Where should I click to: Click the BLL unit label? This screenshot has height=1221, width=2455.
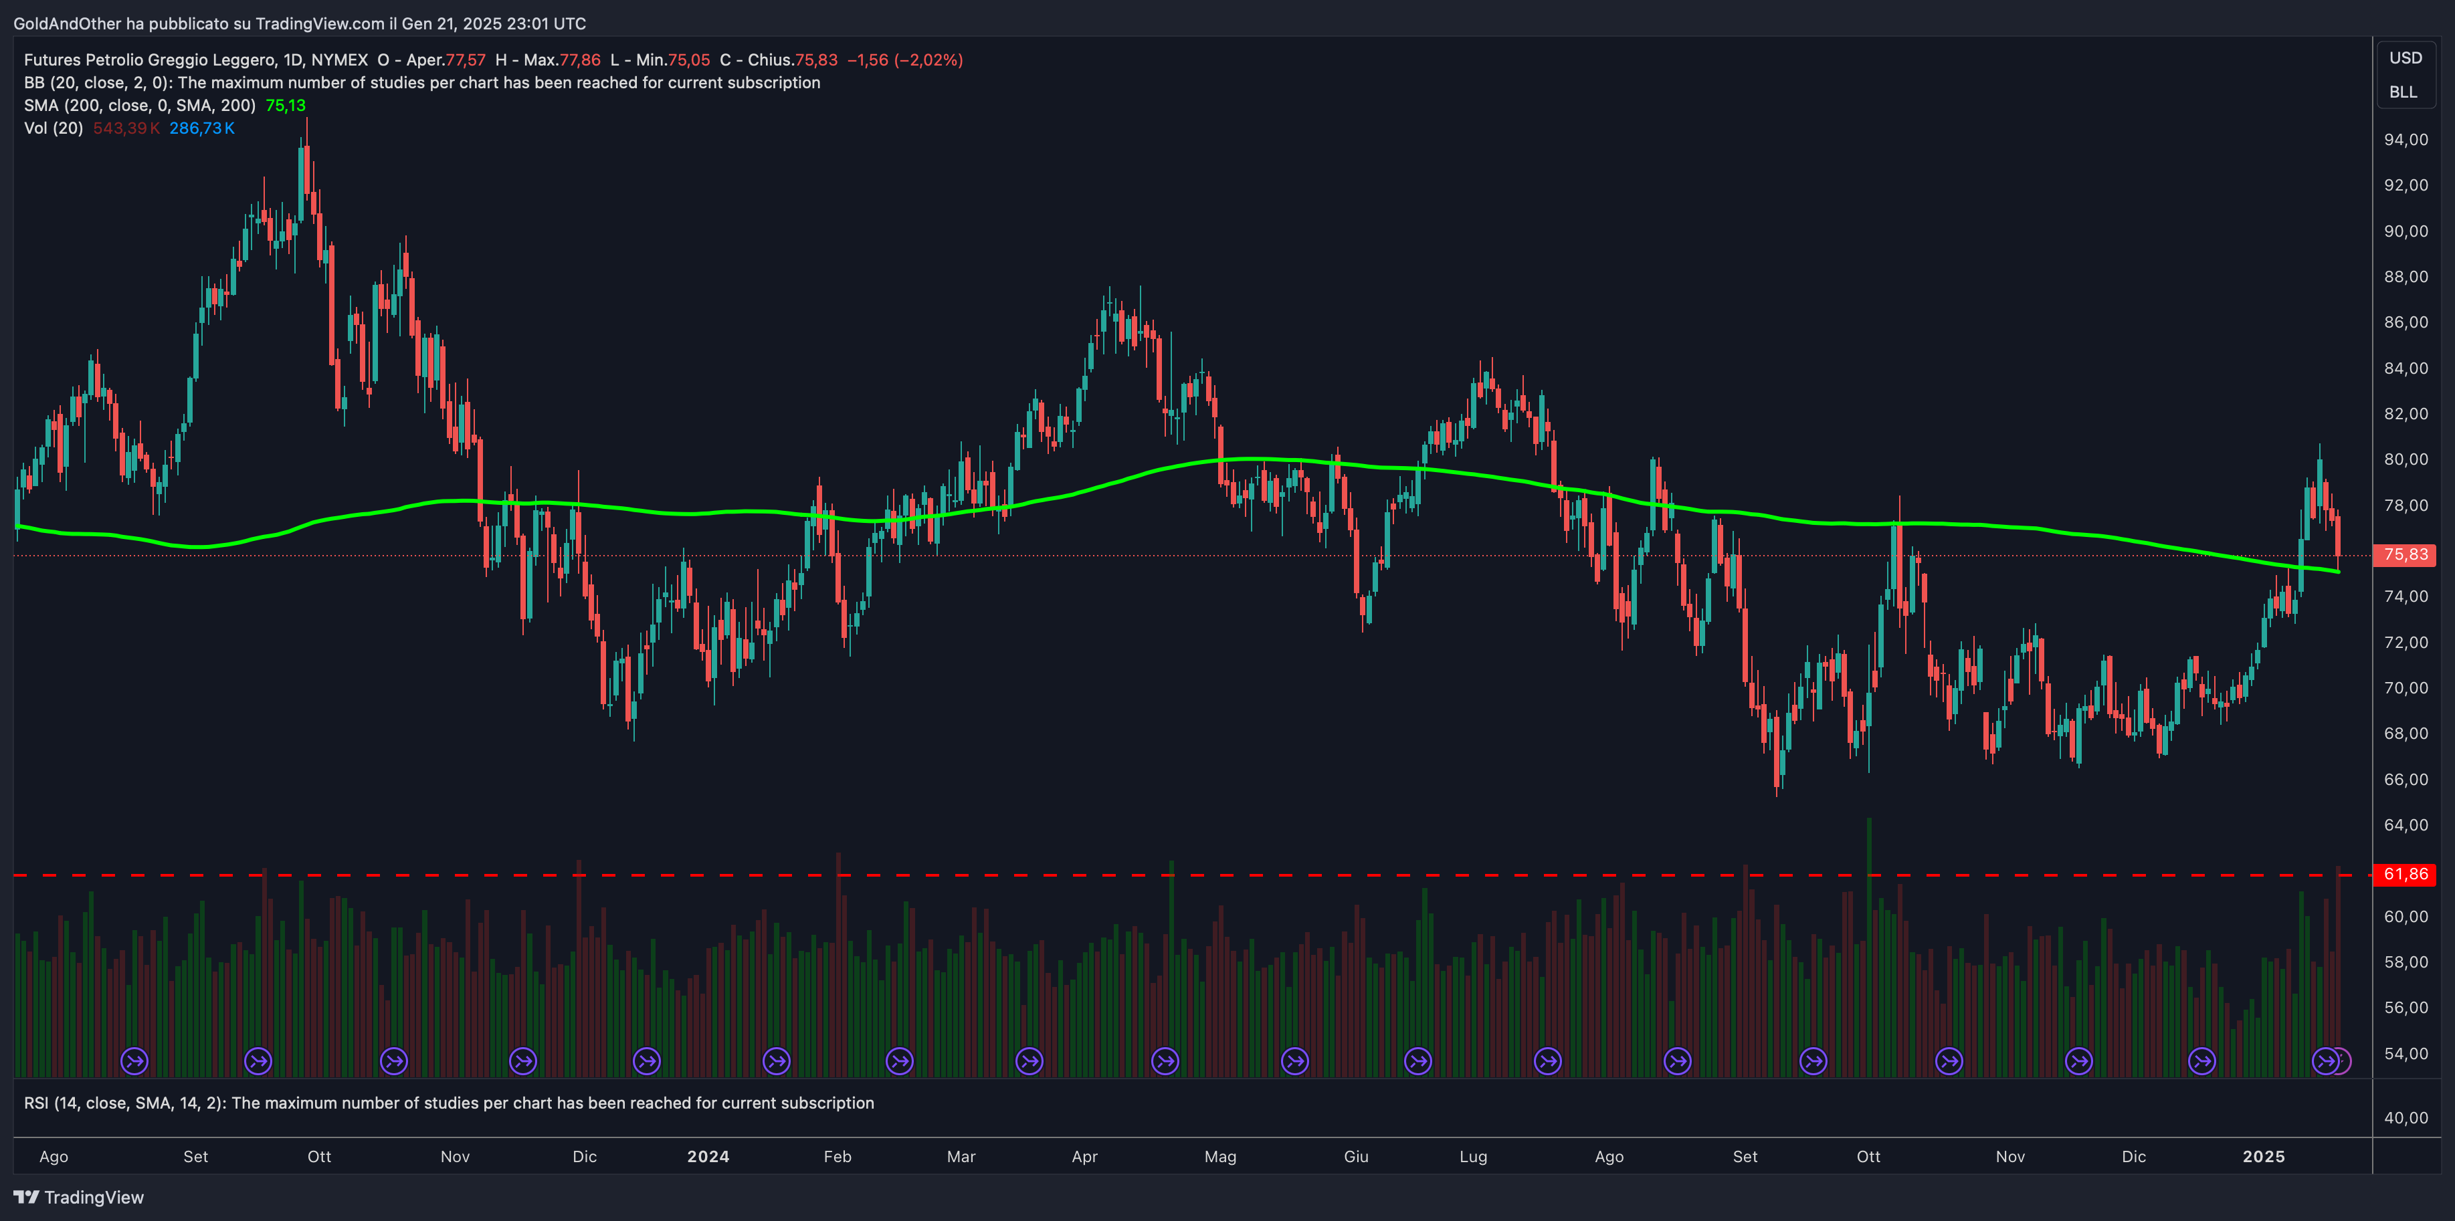coord(2403,92)
